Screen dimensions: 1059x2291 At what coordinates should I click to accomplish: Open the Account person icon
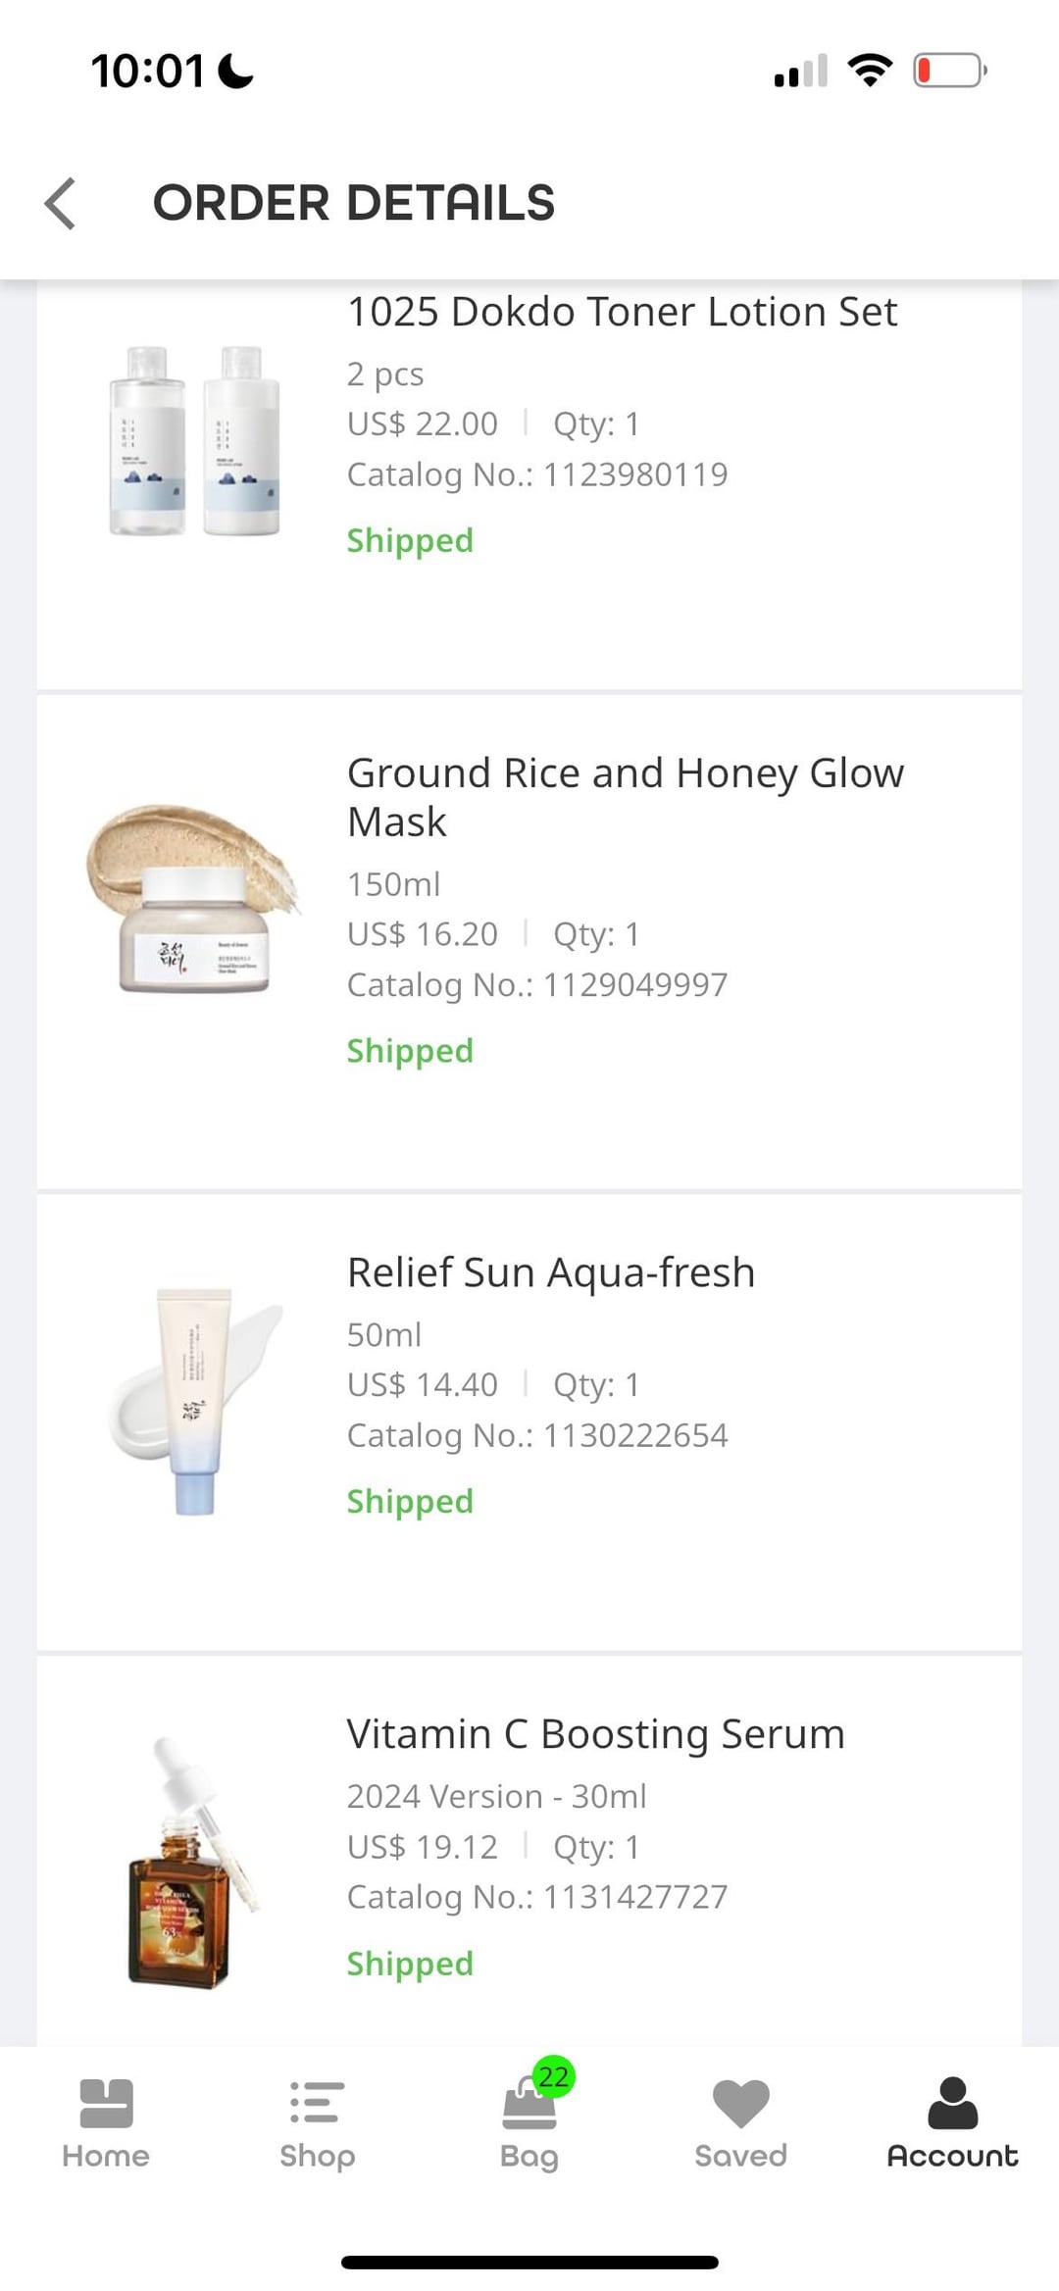[953, 2103]
